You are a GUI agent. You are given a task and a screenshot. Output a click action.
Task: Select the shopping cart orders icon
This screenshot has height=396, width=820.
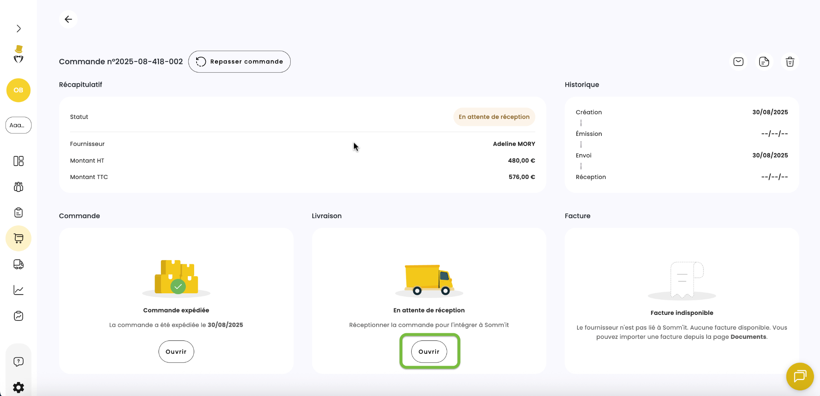(x=18, y=239)
